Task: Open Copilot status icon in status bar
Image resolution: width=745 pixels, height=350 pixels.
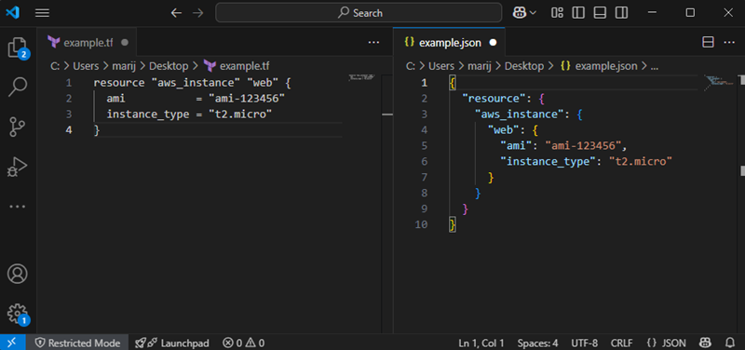Action: tap(706, 343)
